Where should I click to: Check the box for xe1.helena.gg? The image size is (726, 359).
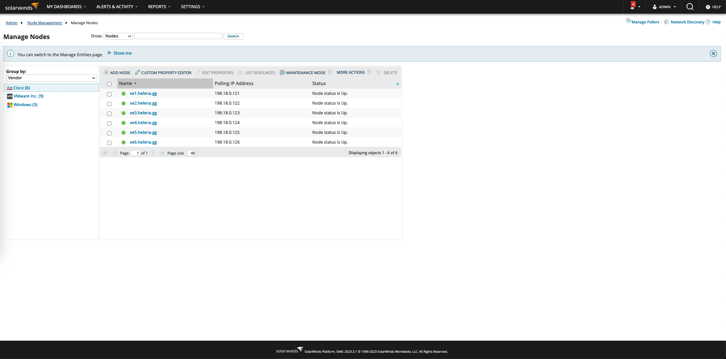(109, 94)
